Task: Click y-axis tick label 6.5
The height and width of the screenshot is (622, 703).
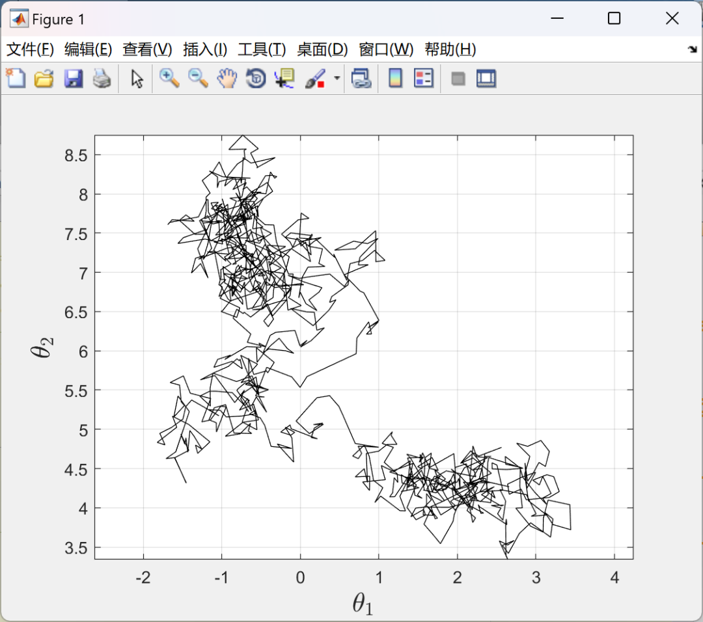Action: (76, 312)
